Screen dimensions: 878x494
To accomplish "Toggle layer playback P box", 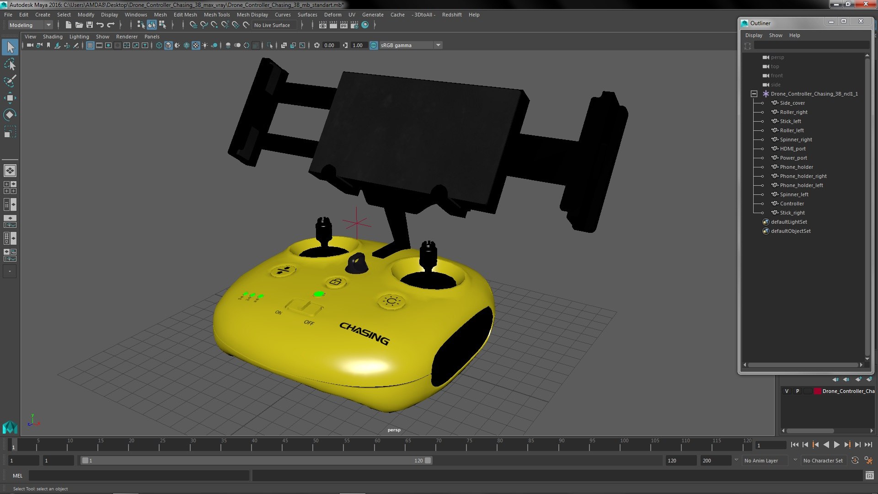I will 798,391.
